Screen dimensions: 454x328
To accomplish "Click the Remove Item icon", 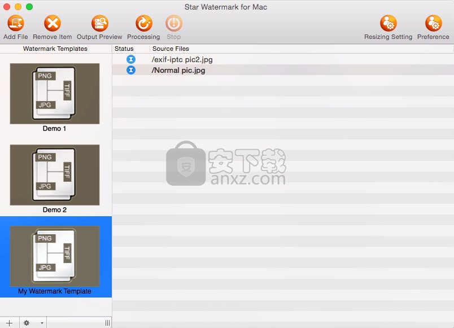I will point(53,23).
